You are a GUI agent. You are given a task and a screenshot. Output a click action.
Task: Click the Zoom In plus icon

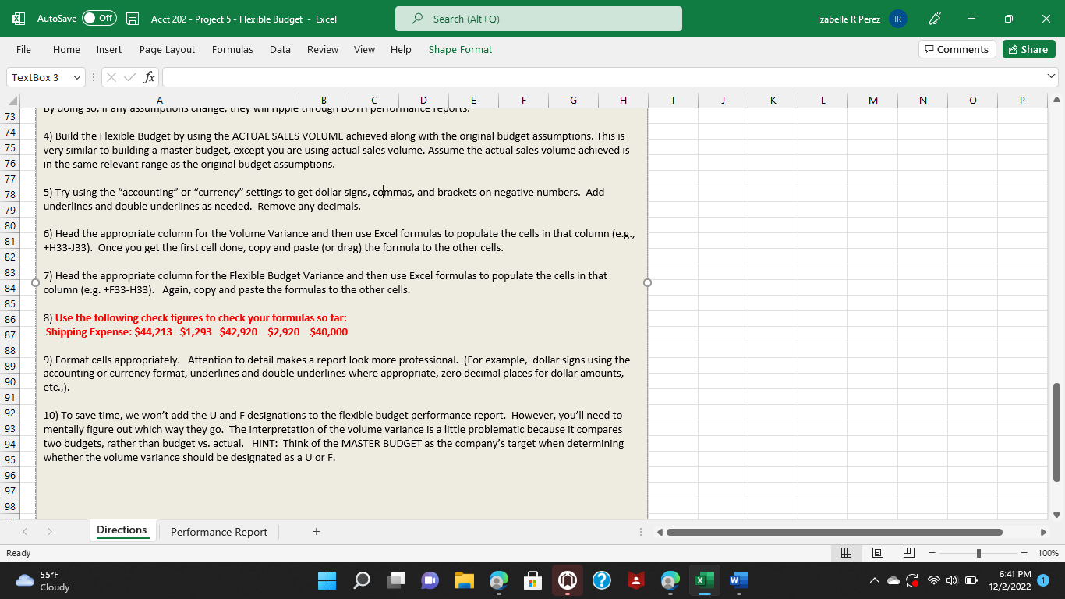click(x=1024, y=552)
